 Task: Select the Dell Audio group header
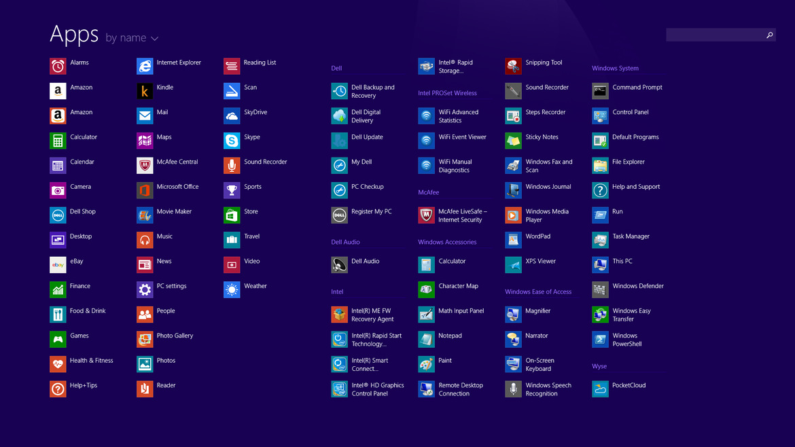pos(345,242)
